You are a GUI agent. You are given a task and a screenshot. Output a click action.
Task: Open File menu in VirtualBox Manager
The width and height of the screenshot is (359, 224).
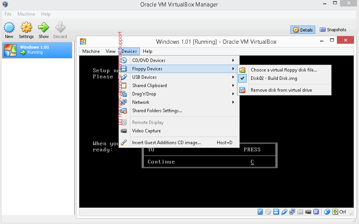pos(8,14)
